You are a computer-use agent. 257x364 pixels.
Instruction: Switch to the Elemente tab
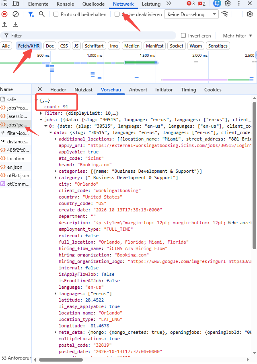pos(38,4)
